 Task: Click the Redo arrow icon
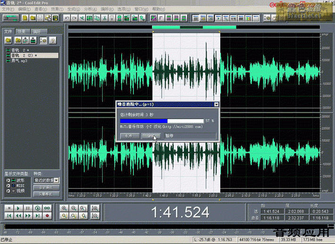click(75, 18)
